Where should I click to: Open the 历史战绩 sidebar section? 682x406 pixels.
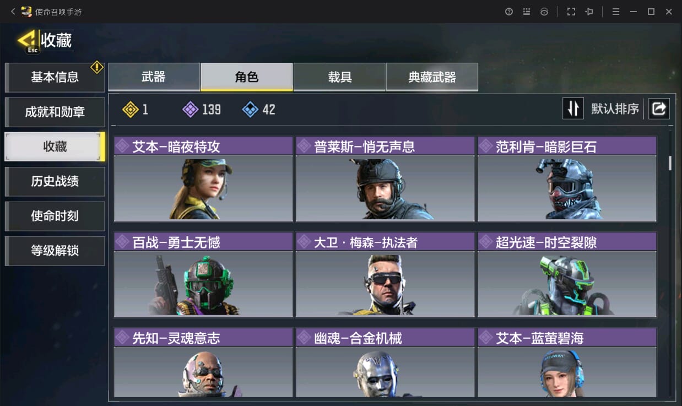[55, 181]
